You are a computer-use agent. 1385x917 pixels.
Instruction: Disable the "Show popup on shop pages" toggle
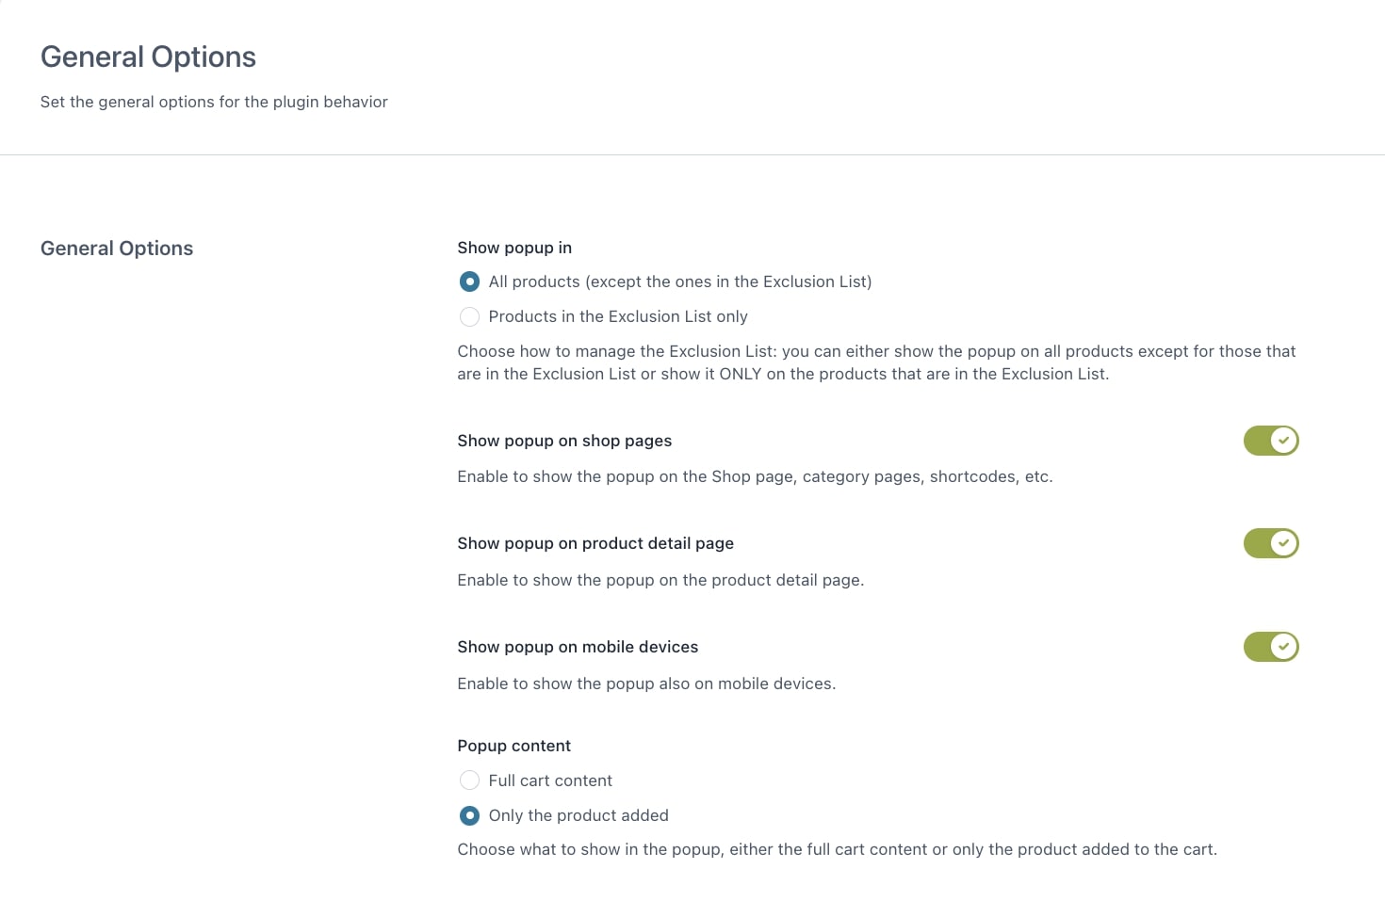coord(1271,441)
